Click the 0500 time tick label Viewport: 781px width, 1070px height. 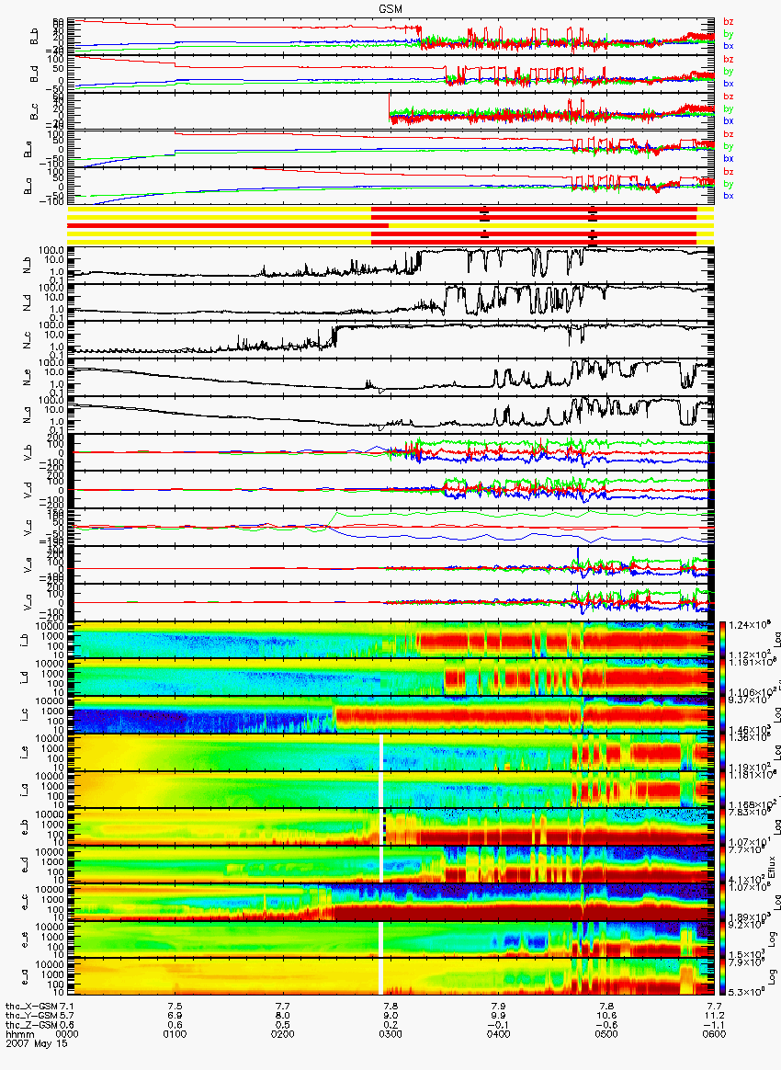pyautogui.click(x=606, y=1034)
